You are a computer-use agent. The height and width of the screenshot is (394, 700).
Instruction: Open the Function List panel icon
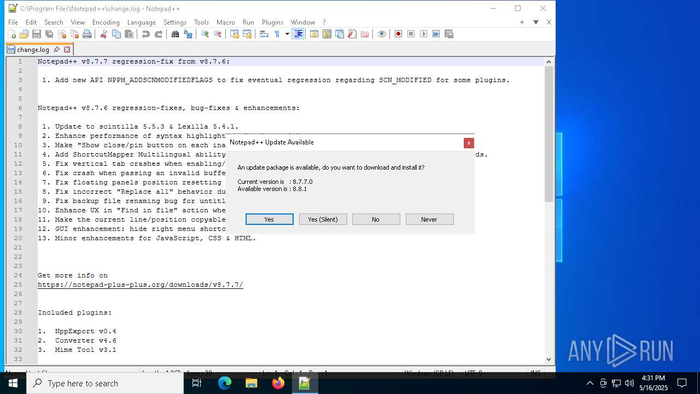(352, 34)
